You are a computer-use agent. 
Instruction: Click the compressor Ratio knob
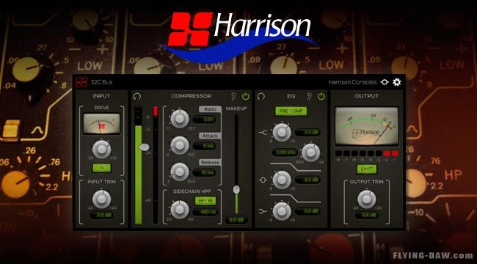[x=180, y=119]
